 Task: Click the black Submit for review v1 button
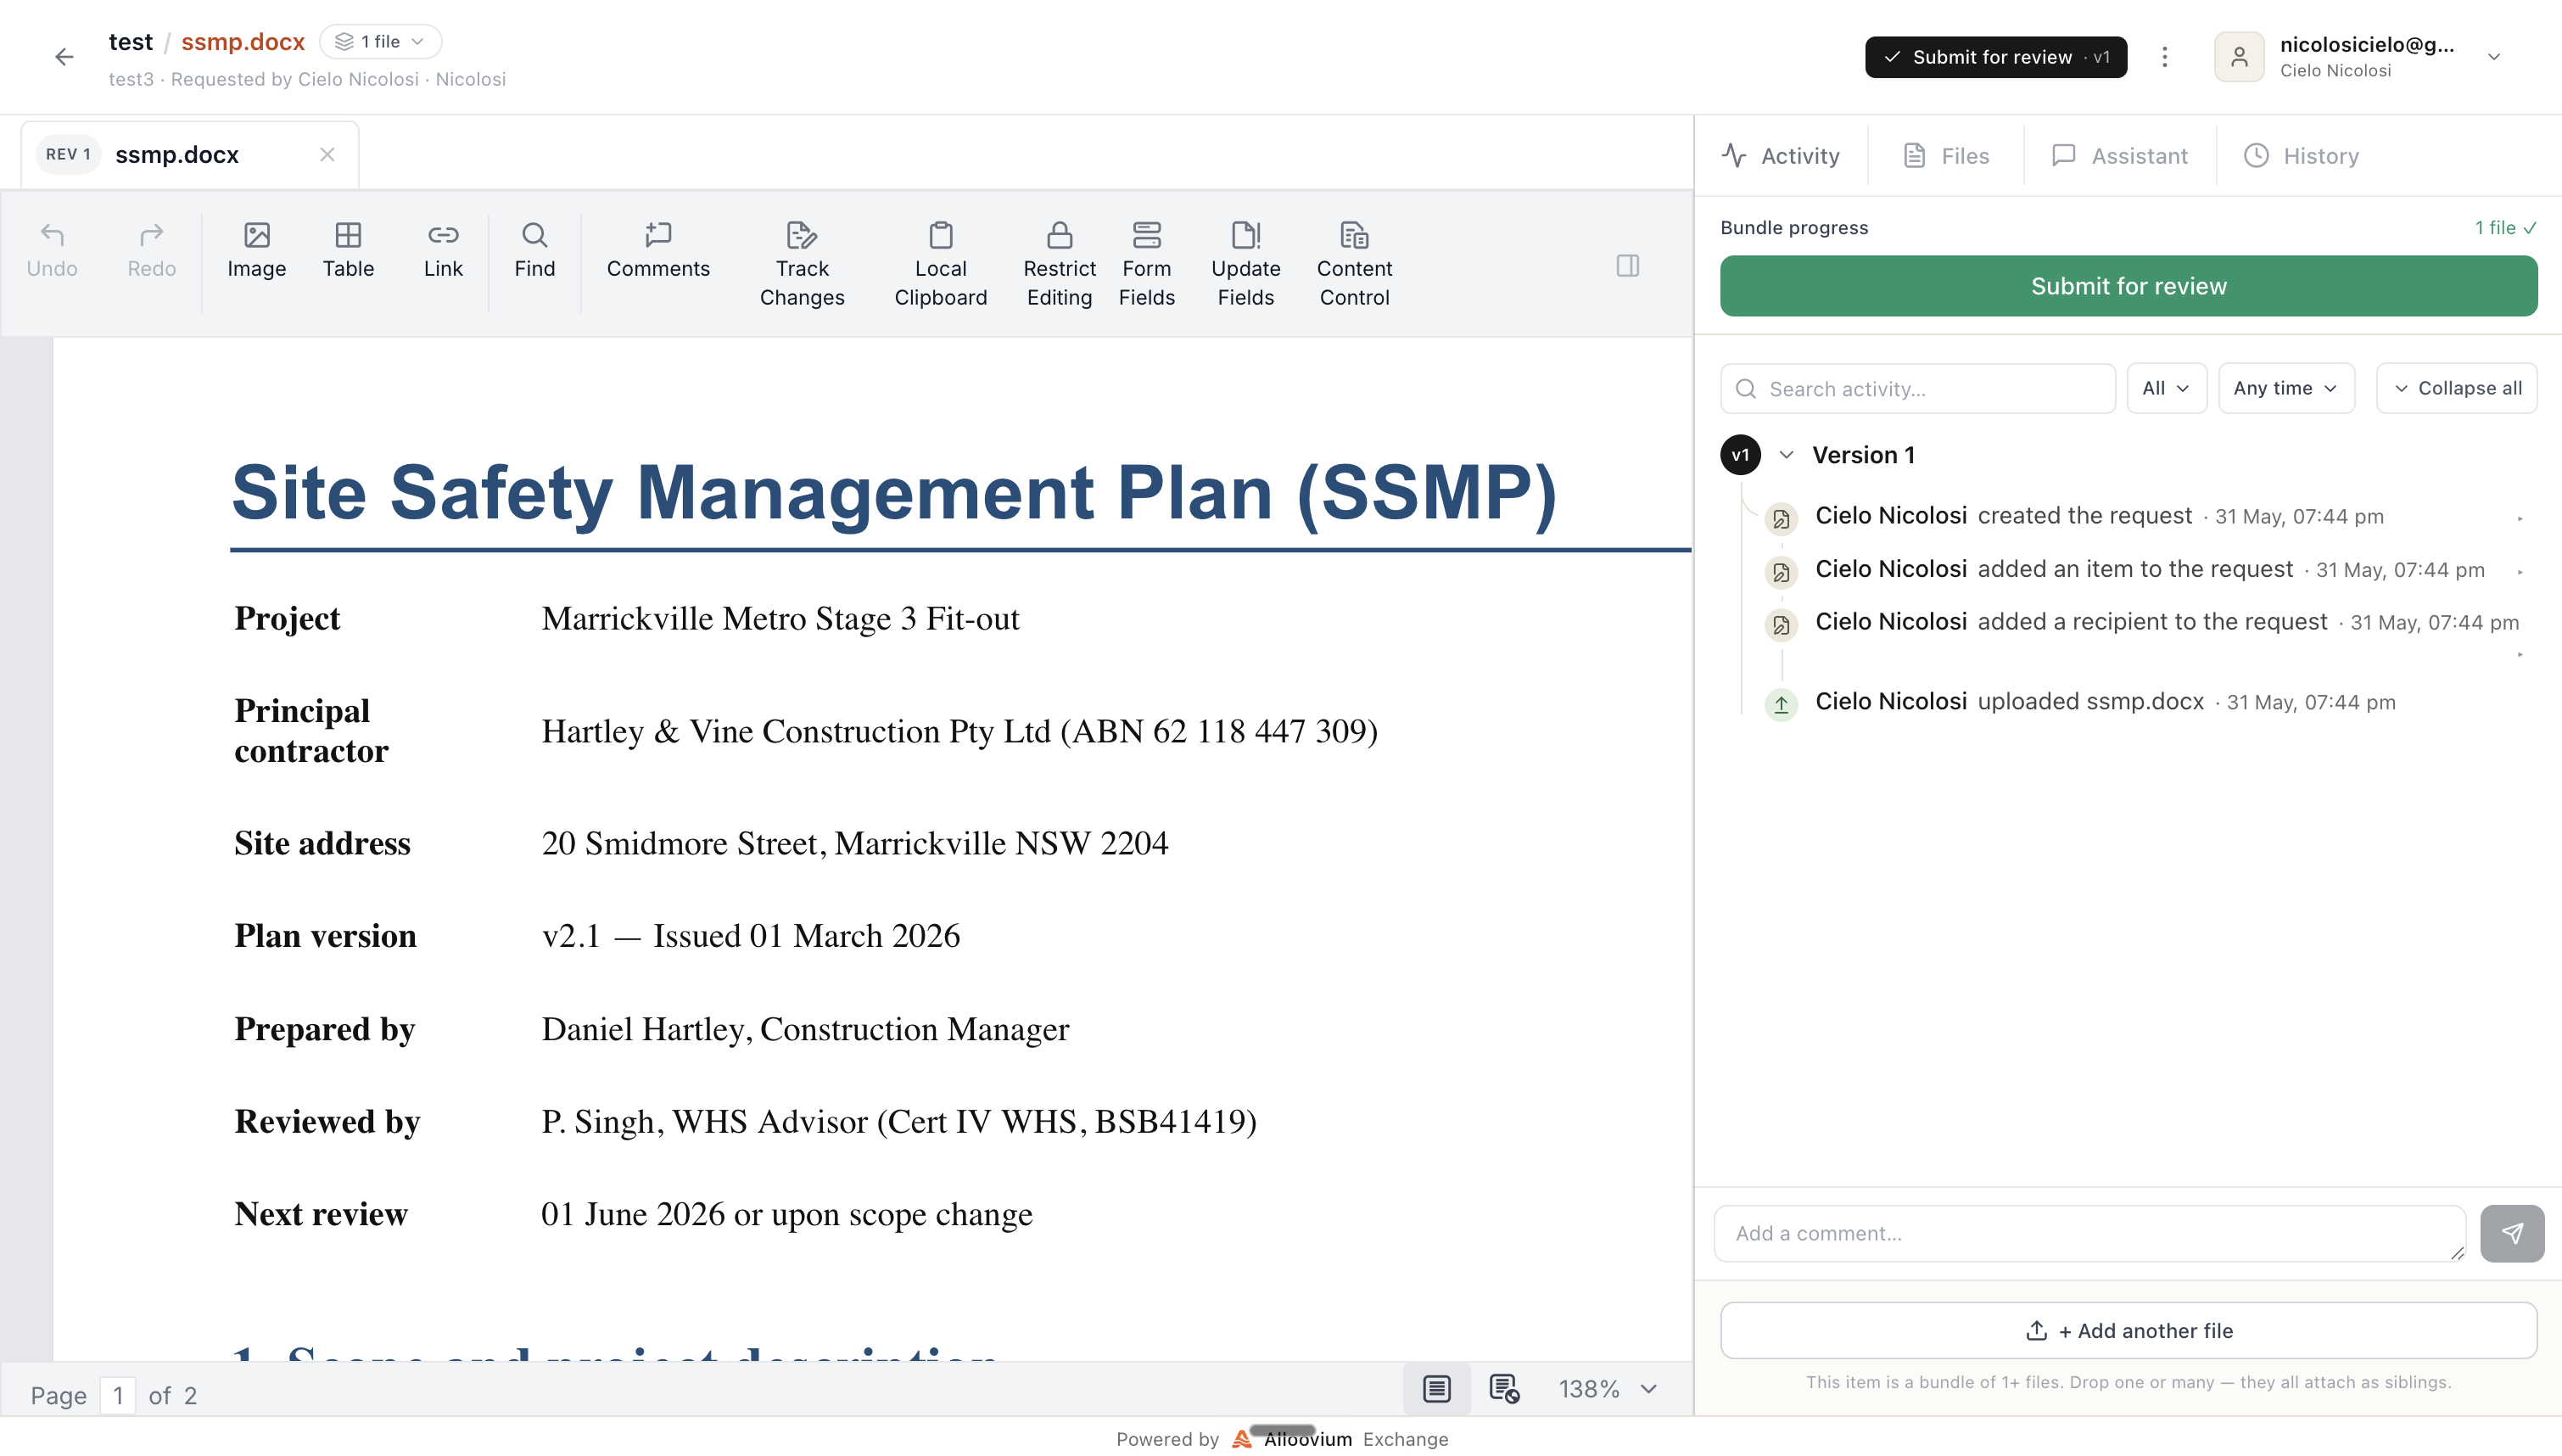(1995, 57)
